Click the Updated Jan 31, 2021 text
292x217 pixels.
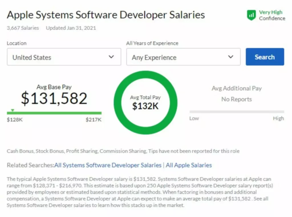pos(70,28)
